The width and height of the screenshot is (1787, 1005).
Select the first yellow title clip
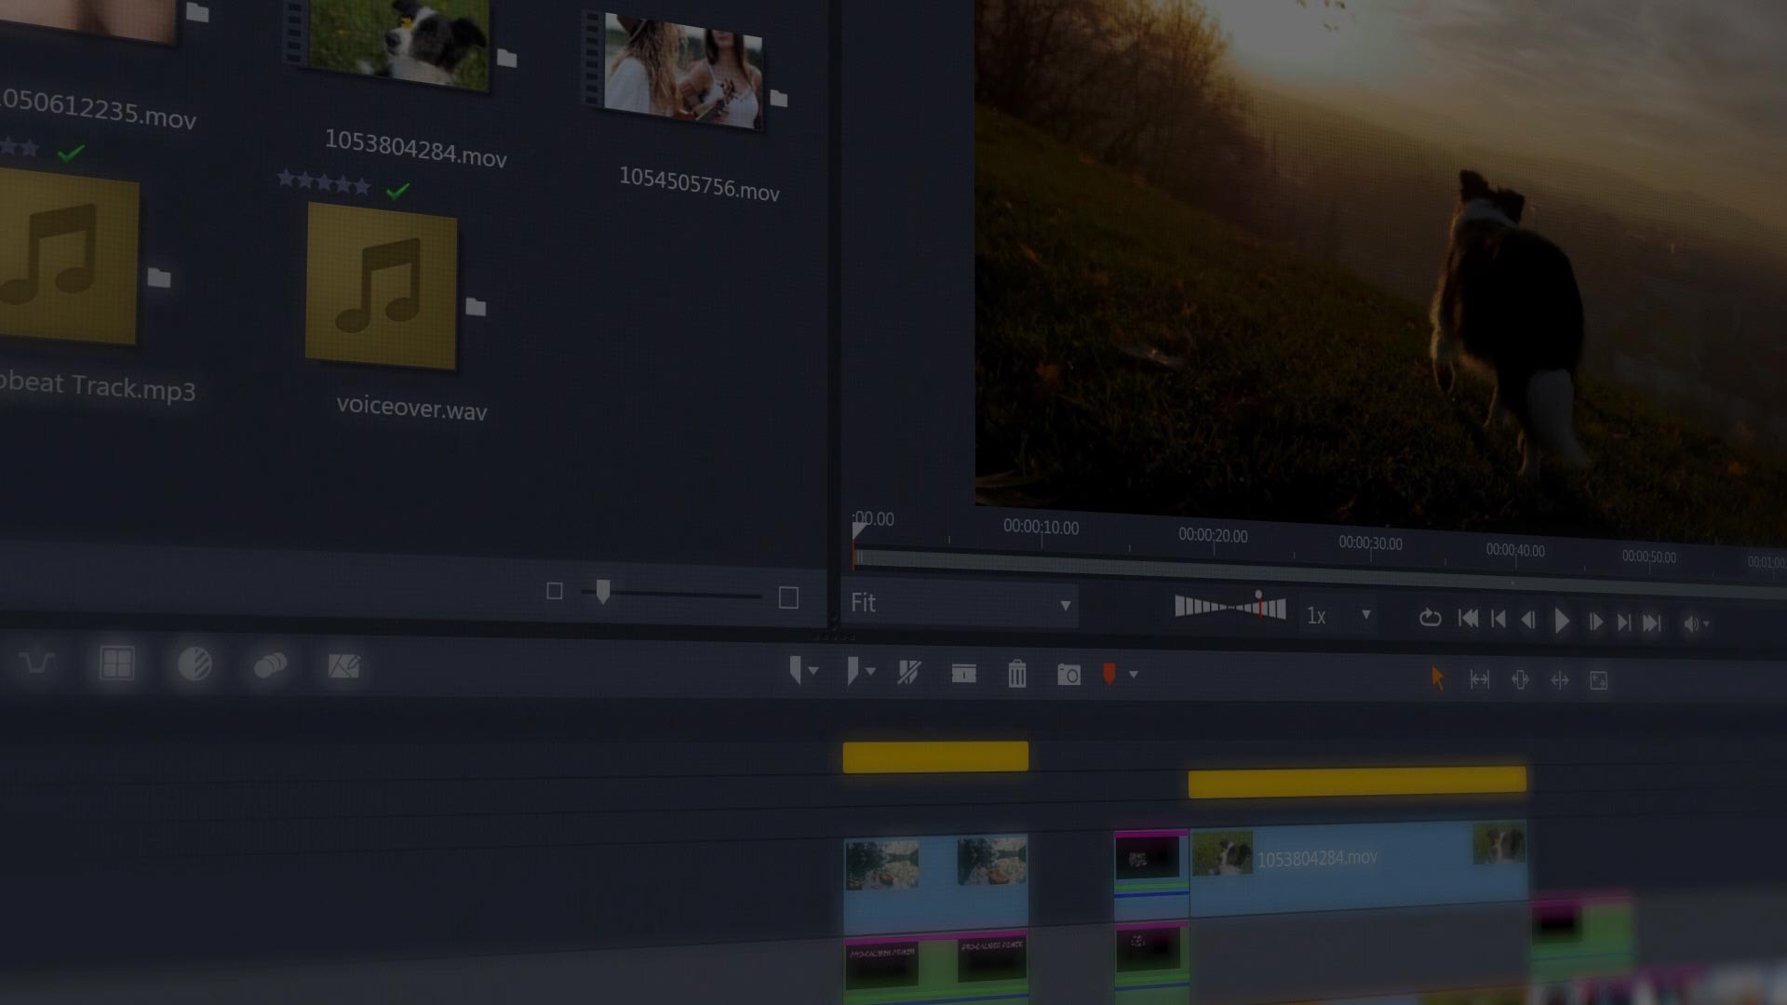click(935, 757)
